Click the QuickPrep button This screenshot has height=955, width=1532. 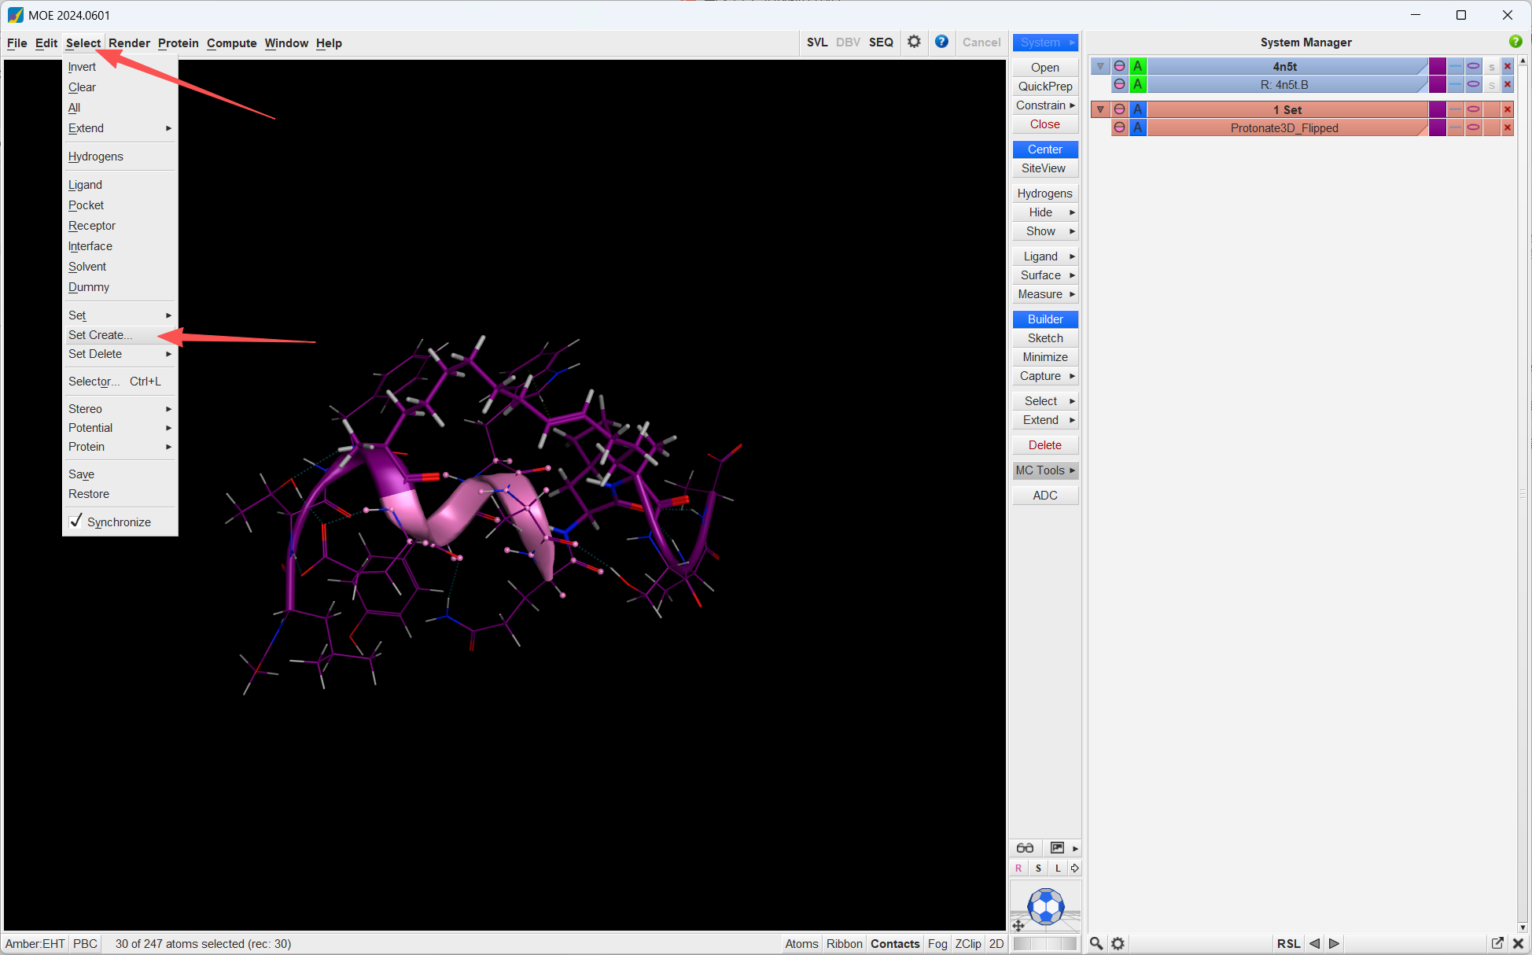pyautogui.click(x=1045, y=87)
